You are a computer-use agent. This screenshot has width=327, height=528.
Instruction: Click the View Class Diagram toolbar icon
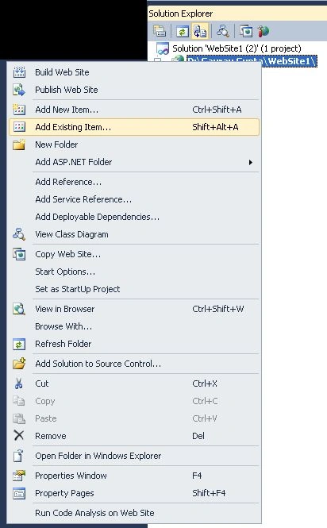pos(222,31)
